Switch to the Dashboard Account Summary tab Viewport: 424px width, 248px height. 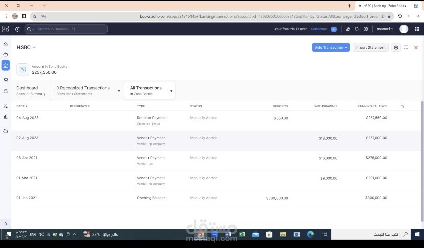31,91
